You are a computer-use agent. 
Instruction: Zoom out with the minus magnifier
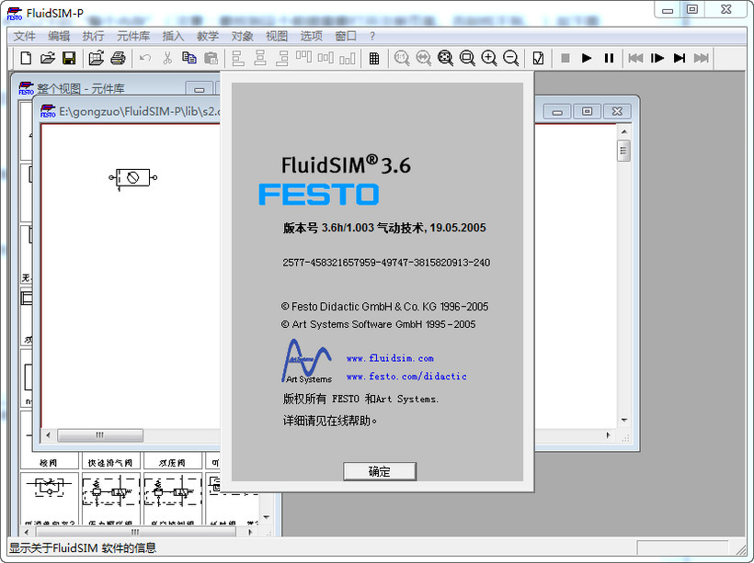(x=510, y=59)
